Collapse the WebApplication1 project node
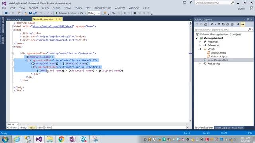Viewport: 255px width, 143px height. pyautogui.click(x=197, y=38)
